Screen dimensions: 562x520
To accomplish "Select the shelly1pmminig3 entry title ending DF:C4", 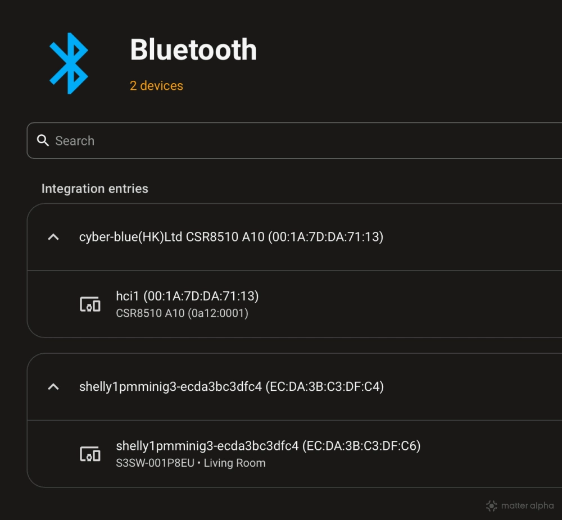I will point(232,387).
